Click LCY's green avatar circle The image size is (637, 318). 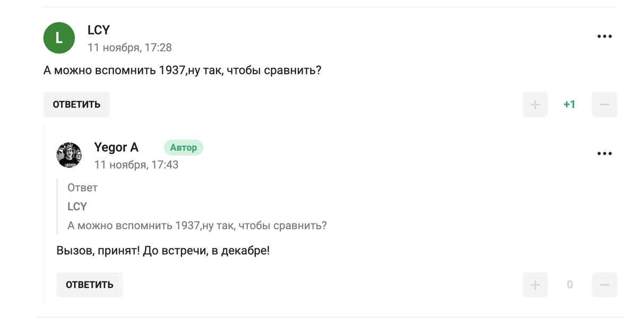[59, 38]
